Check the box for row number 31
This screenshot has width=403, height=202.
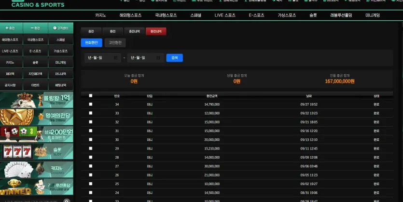click(90, 131)
